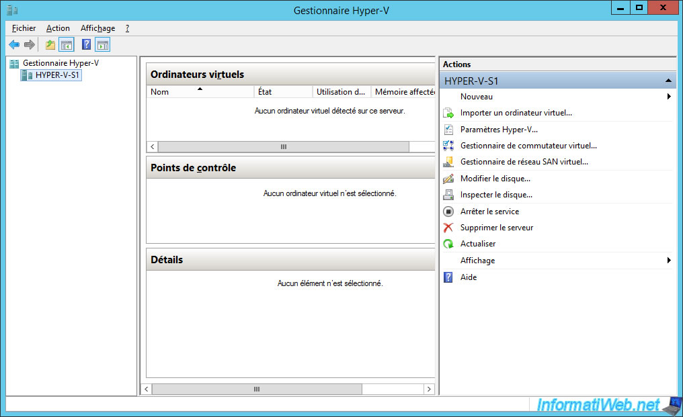683x417 pixels.
Task: Sort by the Utilisation d... column header
Action: [342, 92]
